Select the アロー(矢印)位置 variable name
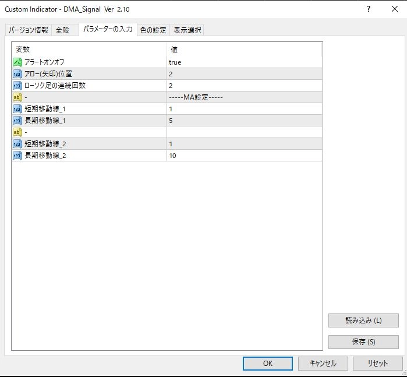The image size is (407, 377). click(48, 74)
